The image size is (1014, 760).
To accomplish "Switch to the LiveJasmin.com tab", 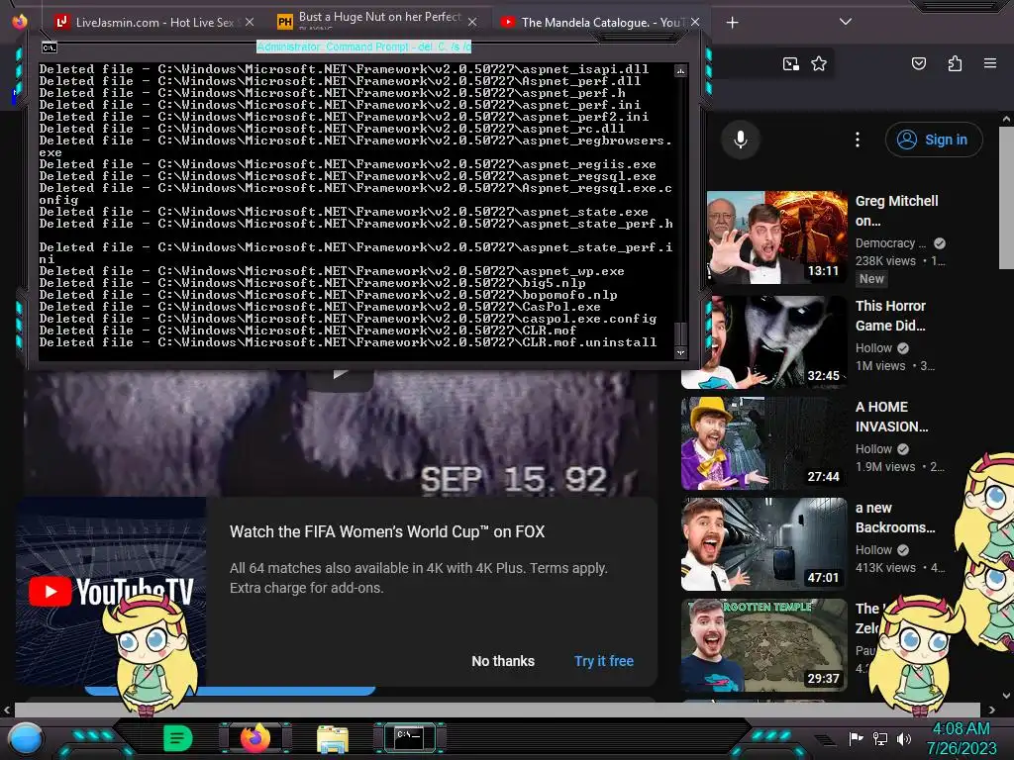I will (x=153, y=22).
